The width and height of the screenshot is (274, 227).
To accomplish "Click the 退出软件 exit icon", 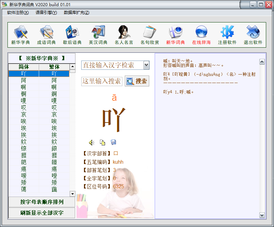I will [x=253, y=35].
